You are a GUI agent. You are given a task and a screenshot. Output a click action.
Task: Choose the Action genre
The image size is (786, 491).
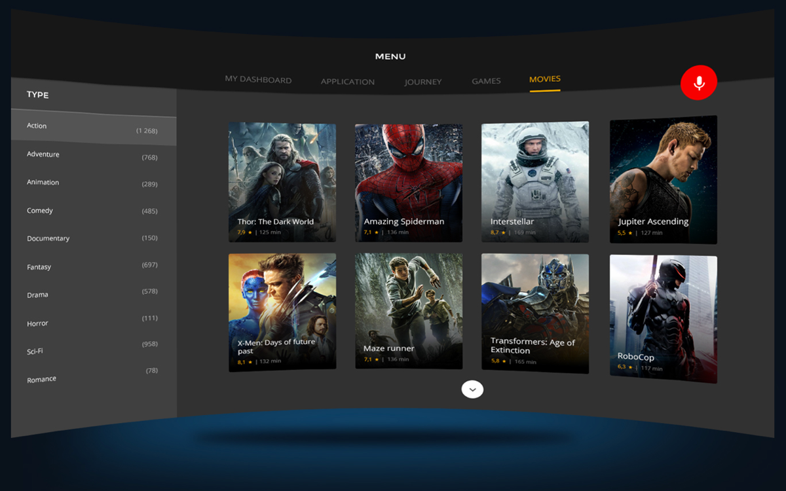coord(94,127)
